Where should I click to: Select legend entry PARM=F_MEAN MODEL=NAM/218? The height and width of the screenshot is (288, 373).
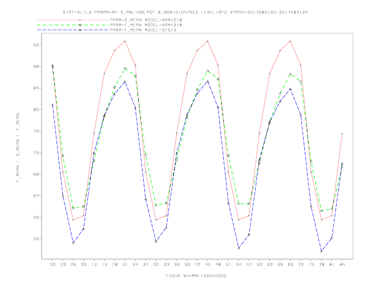146,25
